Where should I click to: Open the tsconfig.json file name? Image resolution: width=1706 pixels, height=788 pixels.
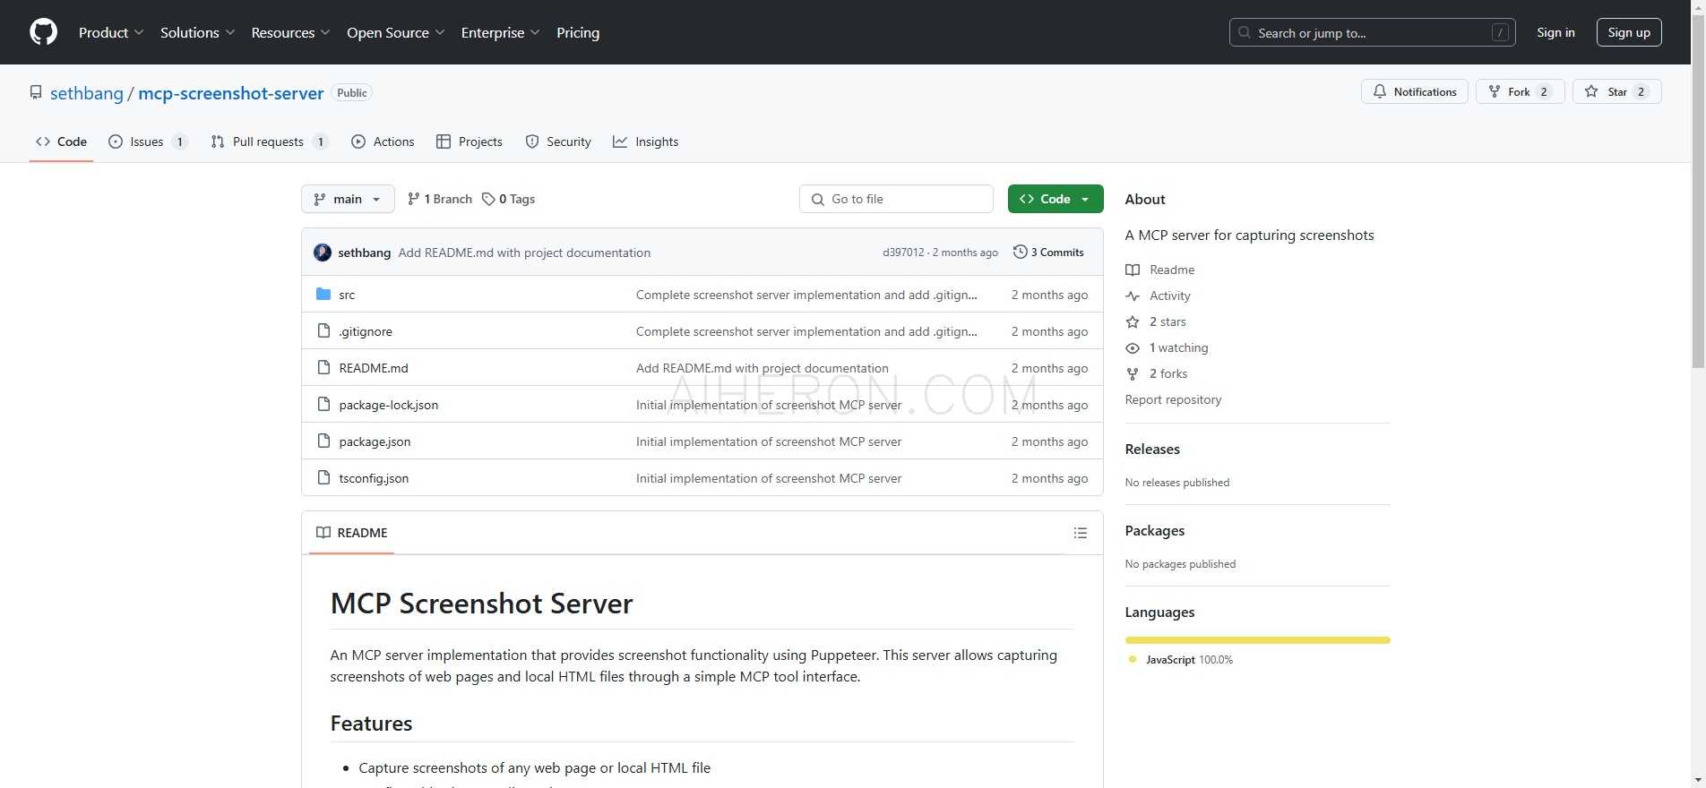coord(374,478)
